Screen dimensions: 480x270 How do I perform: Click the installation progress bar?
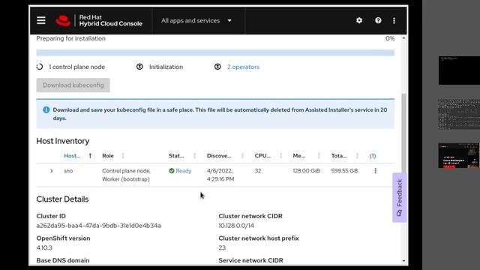215,53
